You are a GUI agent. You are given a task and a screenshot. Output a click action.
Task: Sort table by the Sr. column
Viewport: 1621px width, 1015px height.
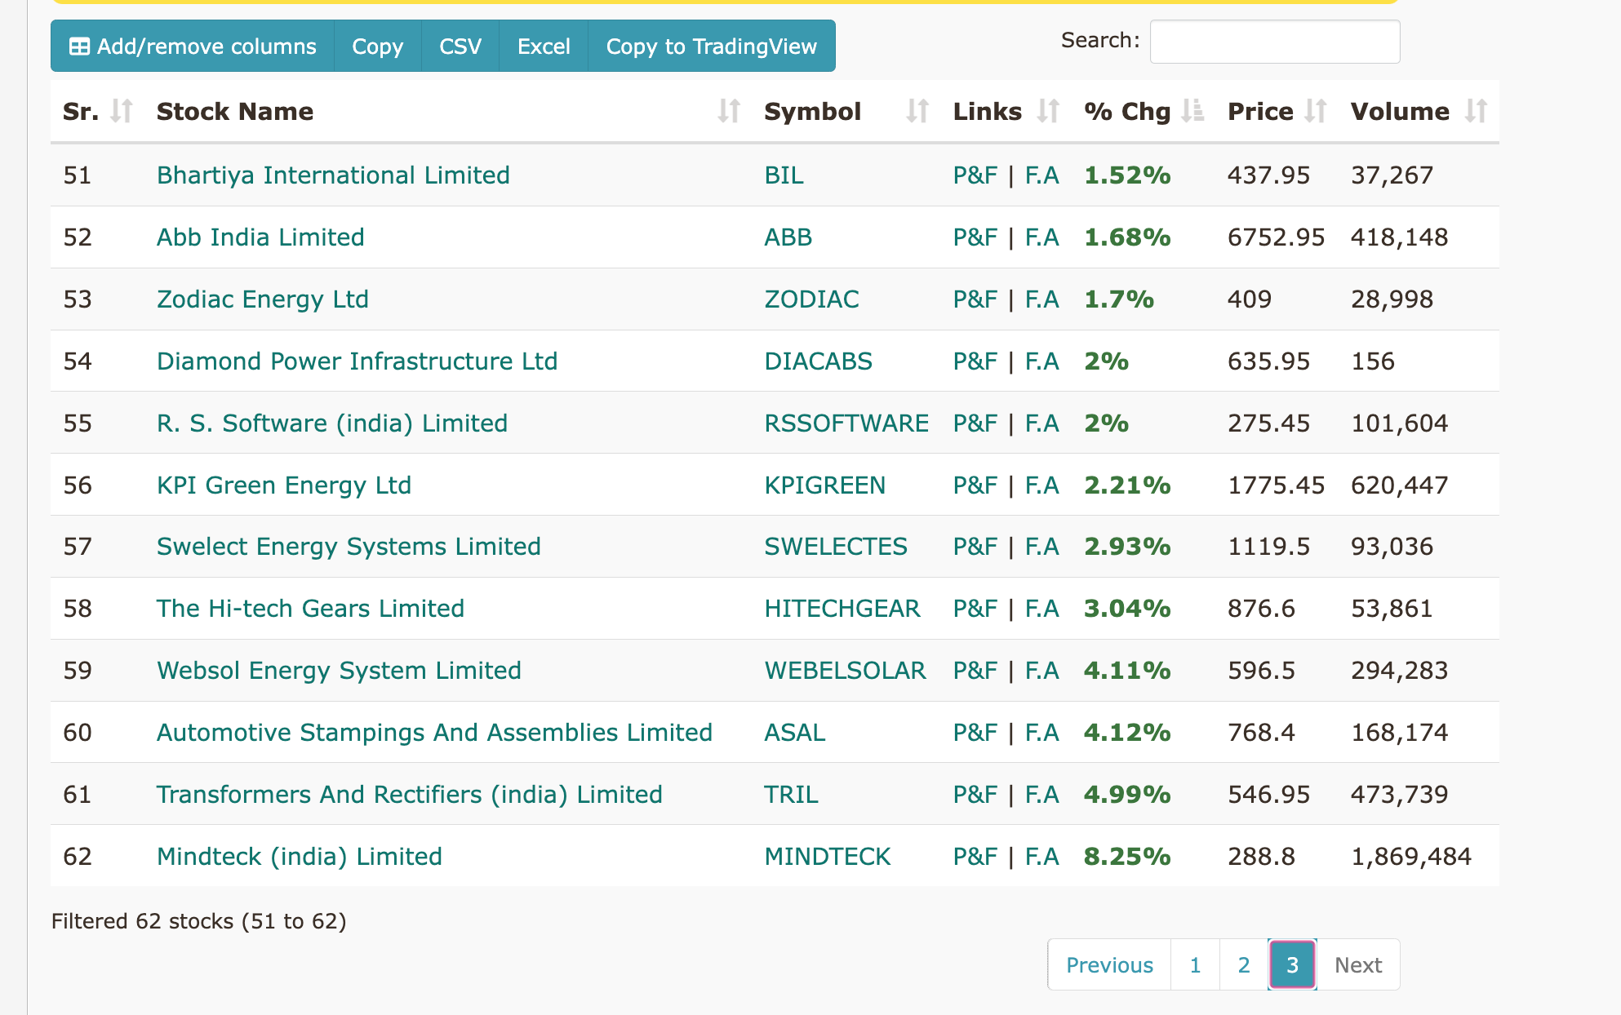click(121, 111)
